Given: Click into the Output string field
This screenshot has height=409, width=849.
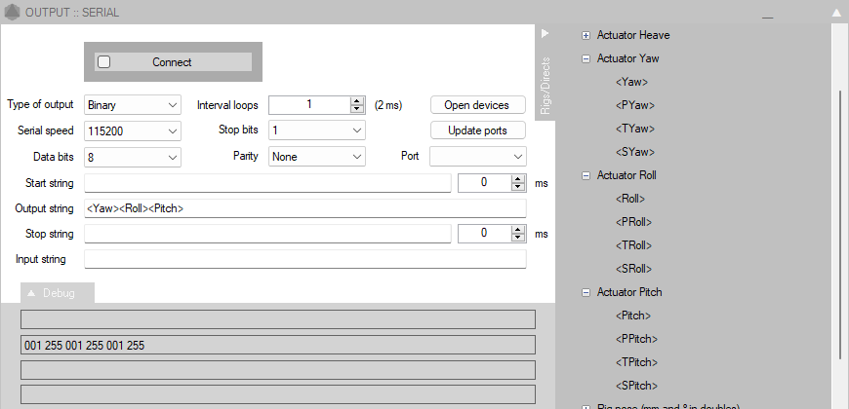Looking at the screenshot, I should pyautogui.click(x=304, y=208).
